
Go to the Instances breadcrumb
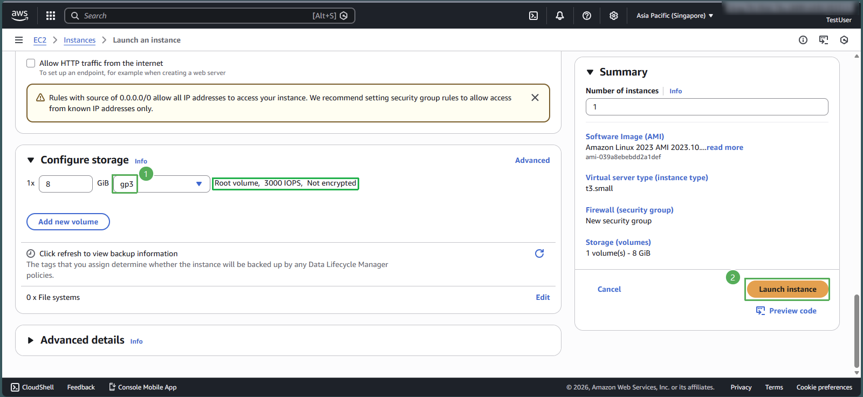coord(79,40)
